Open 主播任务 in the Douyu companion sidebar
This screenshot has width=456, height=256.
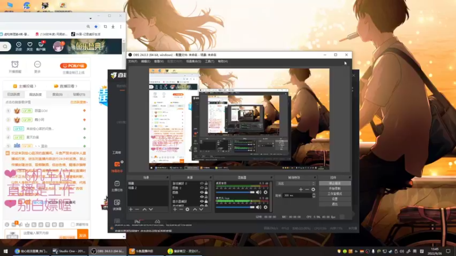pyautogui.click(x=117, y=186)
